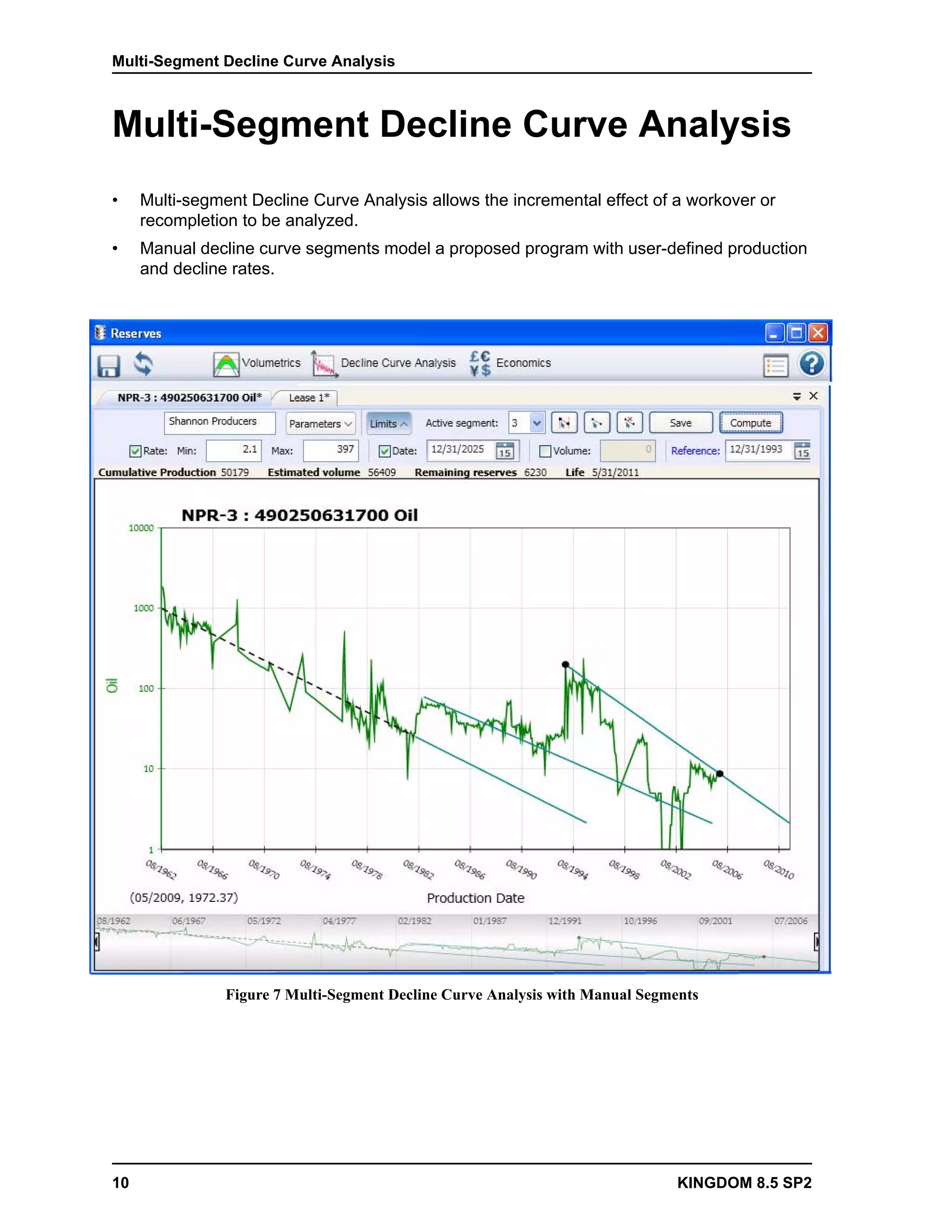This screenshot has width=952, height=1232.
Task: Click left handle of overview range slider
Action: click(97, 941)
